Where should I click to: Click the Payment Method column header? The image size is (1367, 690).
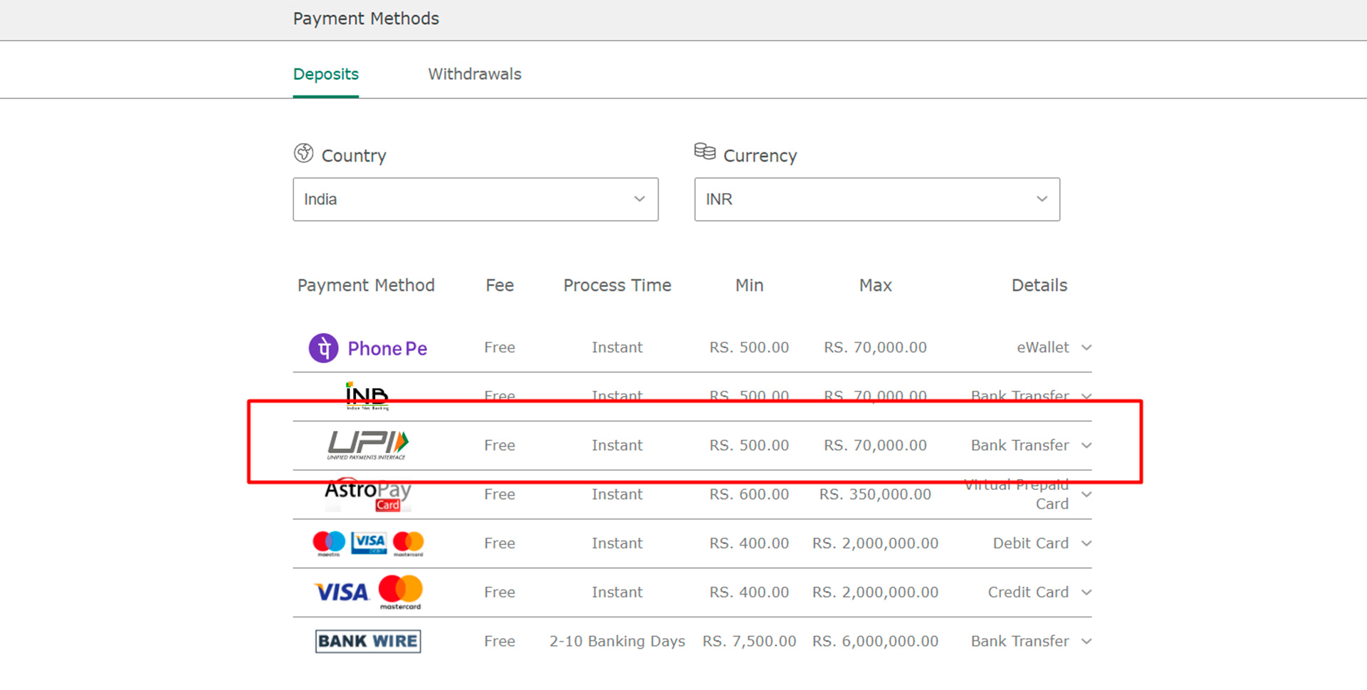pyautogui.click(x=365, y=285)
